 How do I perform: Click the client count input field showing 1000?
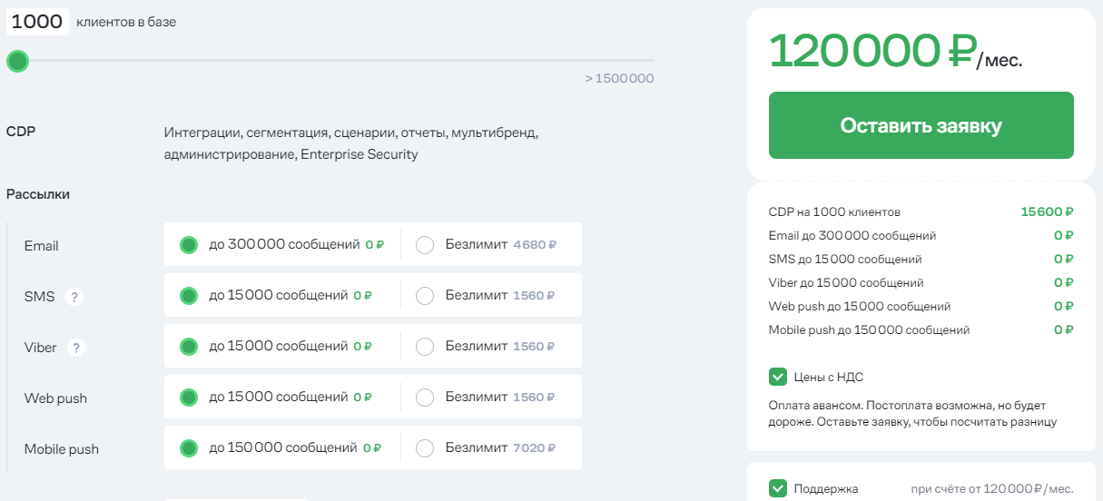(x=37, y=22)
